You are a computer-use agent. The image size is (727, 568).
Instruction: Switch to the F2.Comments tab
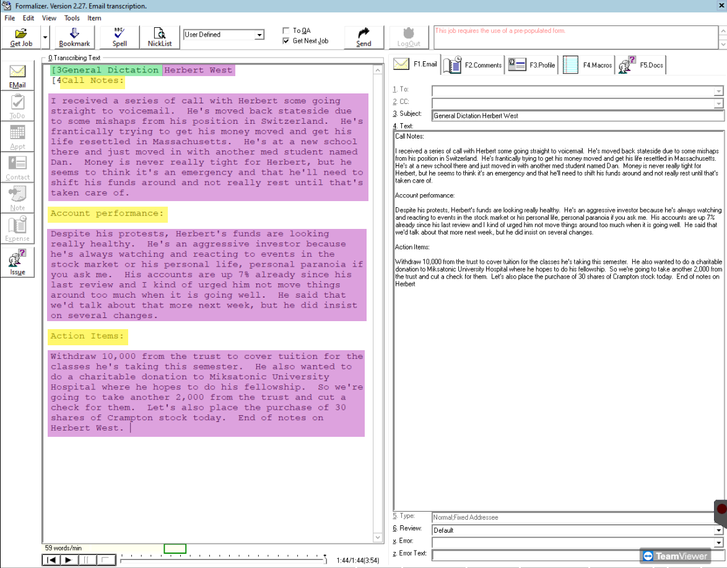click(x=474, y=64)
